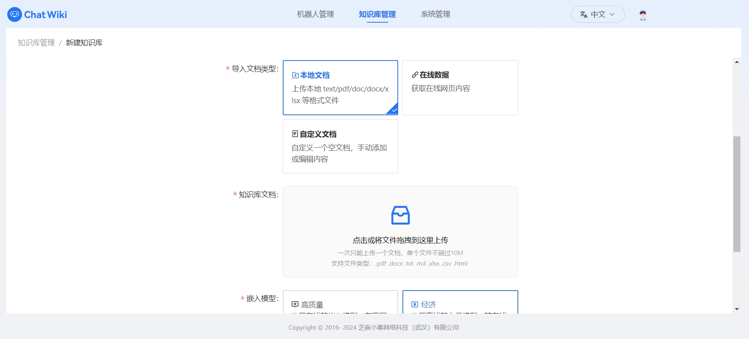
Task: Open 机器人管理 tab
Action: tap(315, 14)
